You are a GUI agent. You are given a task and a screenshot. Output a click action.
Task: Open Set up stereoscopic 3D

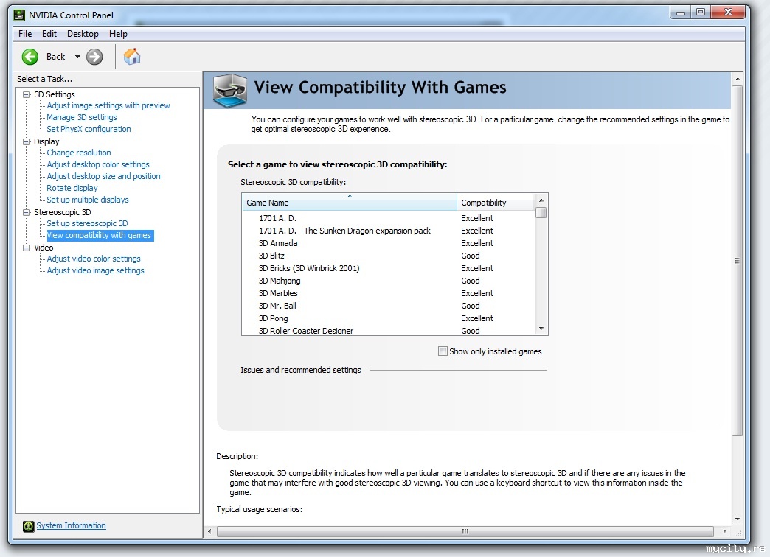pos(87,223)
